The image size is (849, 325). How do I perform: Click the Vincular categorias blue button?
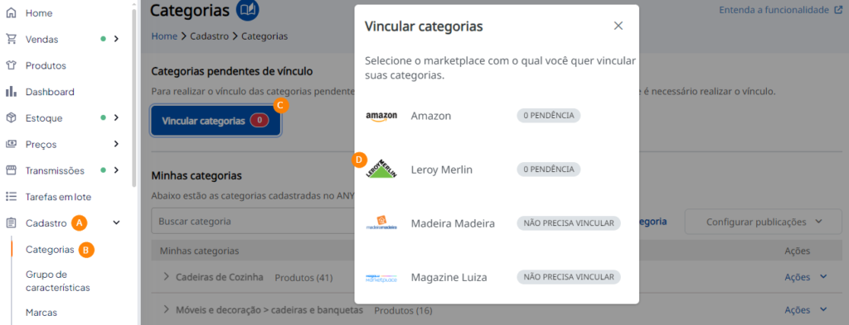[216, 121]
